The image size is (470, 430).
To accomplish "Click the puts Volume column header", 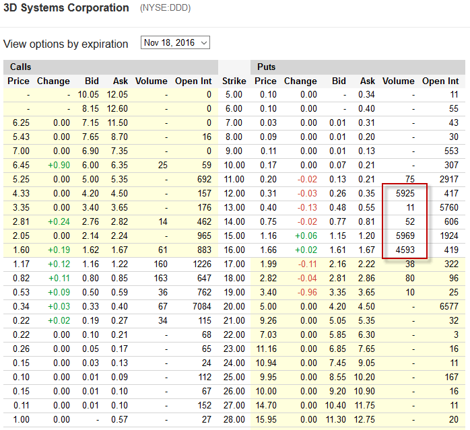I will [x=399, y=81].
